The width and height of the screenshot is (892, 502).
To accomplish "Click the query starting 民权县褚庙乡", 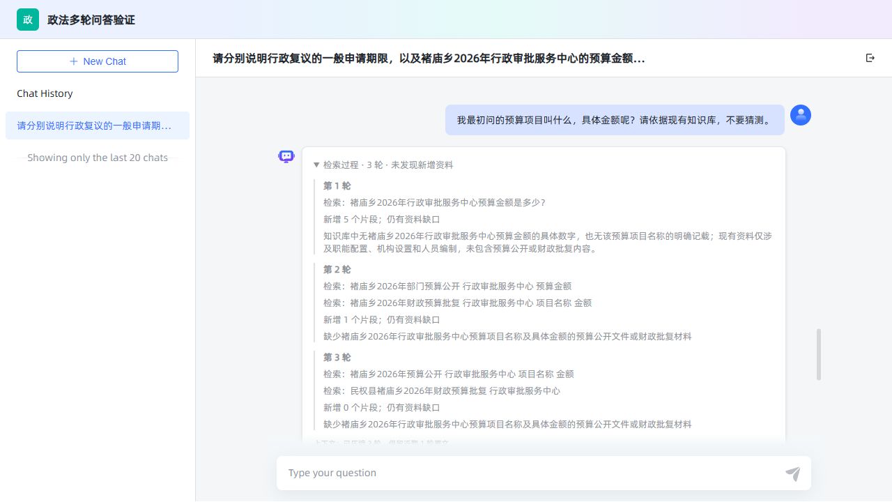I will [442, 391].
